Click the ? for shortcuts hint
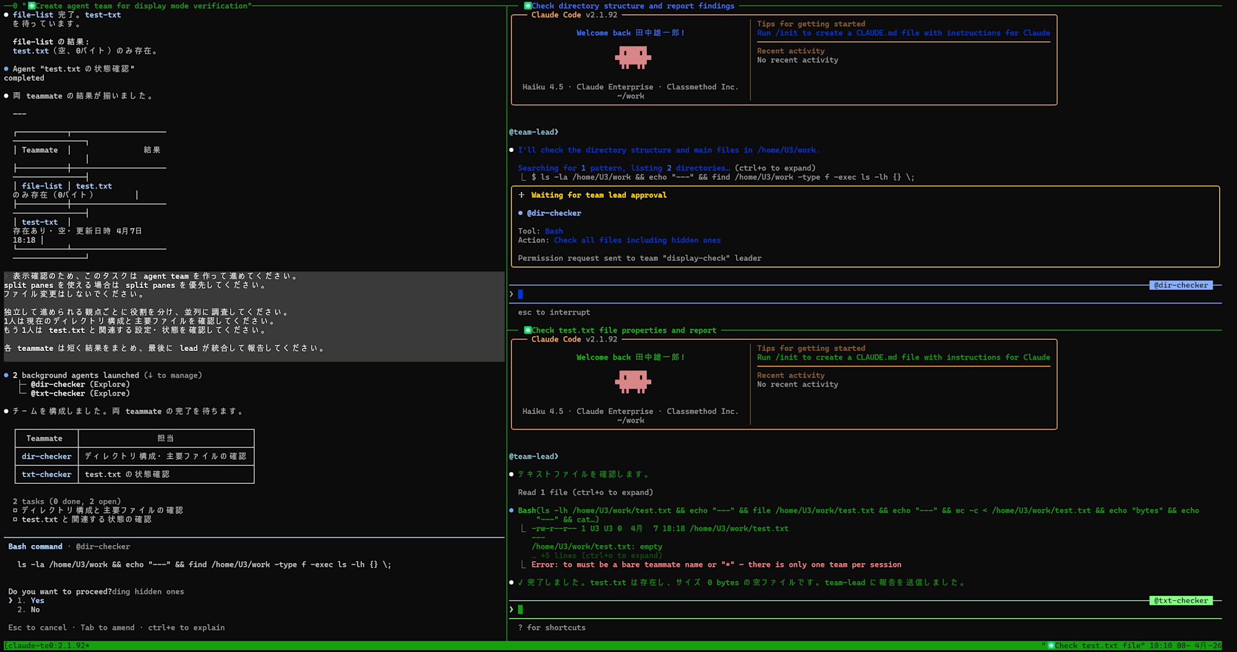 (x=552, y=628)
